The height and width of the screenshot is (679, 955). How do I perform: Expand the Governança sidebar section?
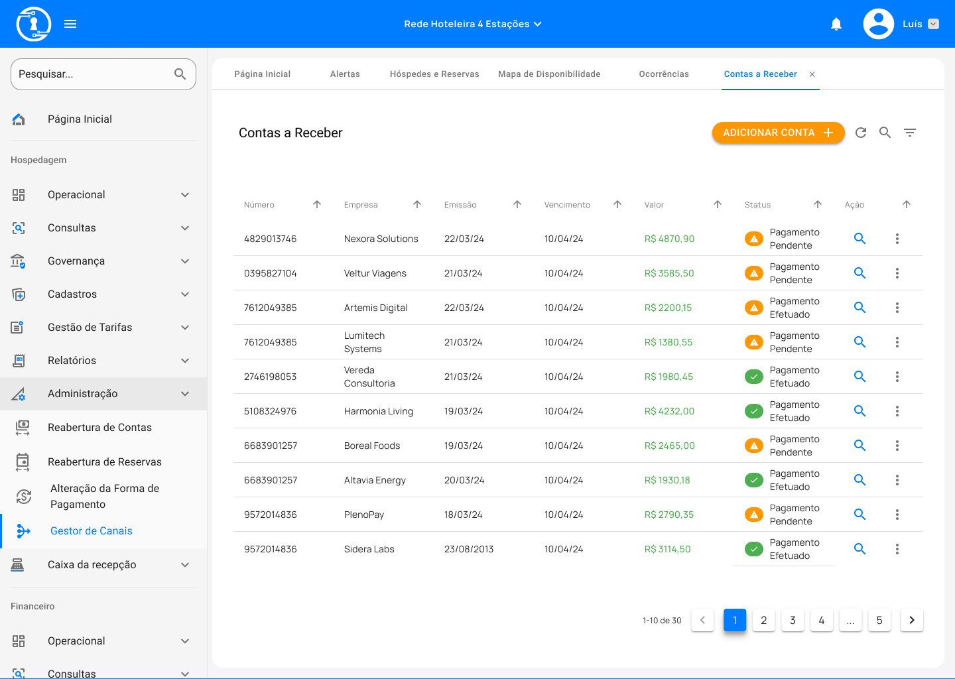[x=185, y=261]
